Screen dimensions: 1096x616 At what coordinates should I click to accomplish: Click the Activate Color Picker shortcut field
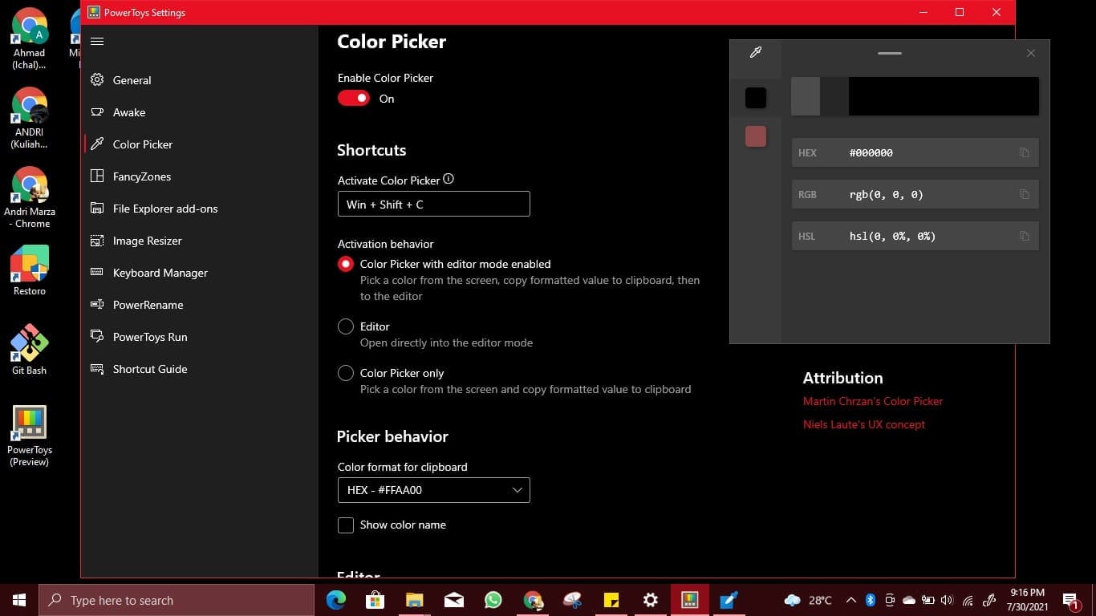pyautogui.click(x=433, y=204)
